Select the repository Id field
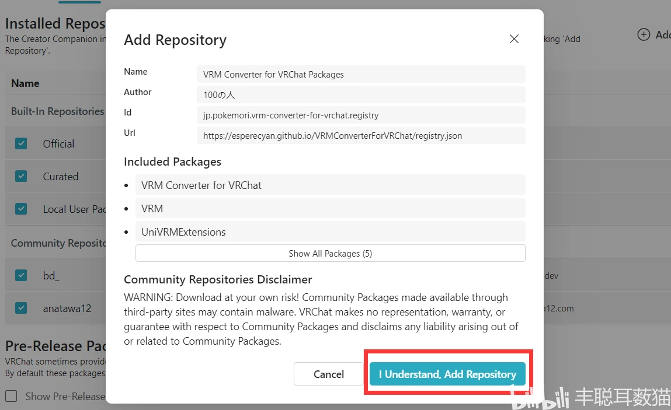 [360, 115]
